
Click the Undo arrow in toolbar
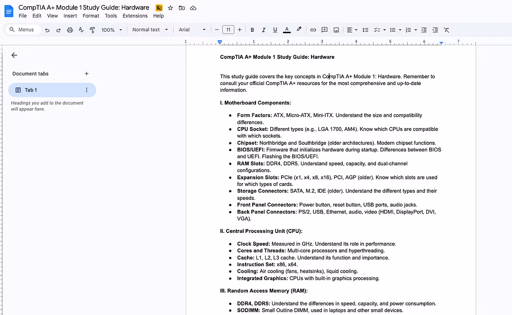[x=47, y=30]
